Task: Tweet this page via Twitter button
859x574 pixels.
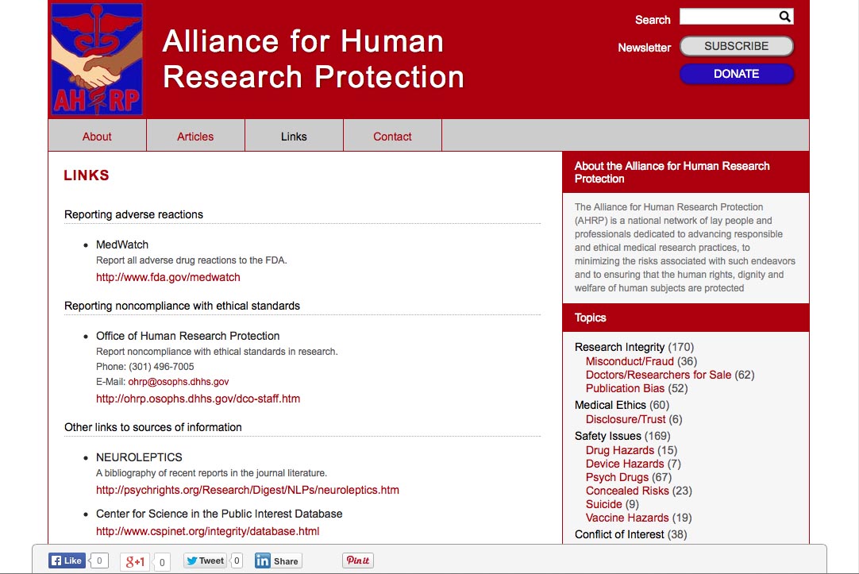Action: click(205, 561)
